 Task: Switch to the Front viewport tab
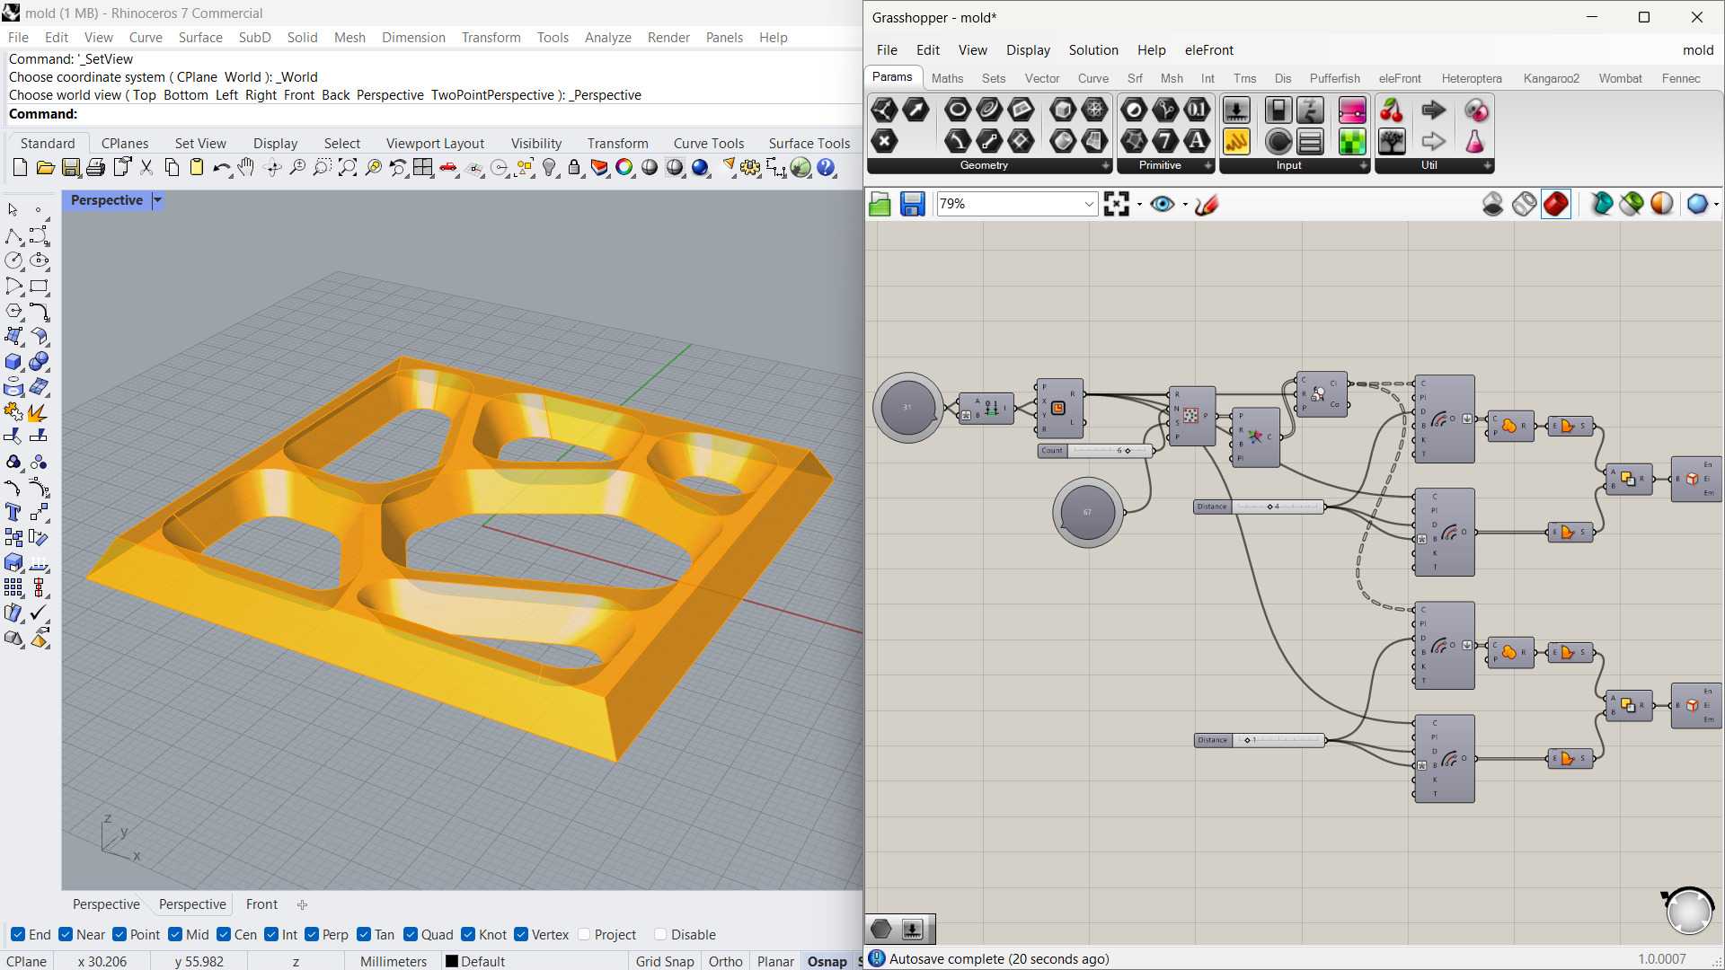pos(261,904)
